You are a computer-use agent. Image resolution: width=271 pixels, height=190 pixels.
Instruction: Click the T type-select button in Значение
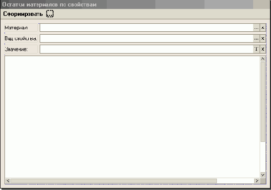256,49
